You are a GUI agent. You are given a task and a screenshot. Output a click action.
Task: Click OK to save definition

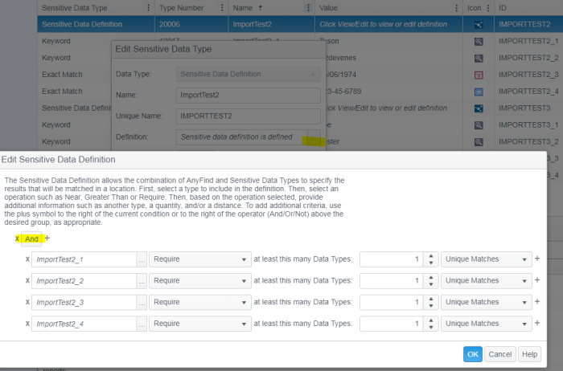pos(472,354)
